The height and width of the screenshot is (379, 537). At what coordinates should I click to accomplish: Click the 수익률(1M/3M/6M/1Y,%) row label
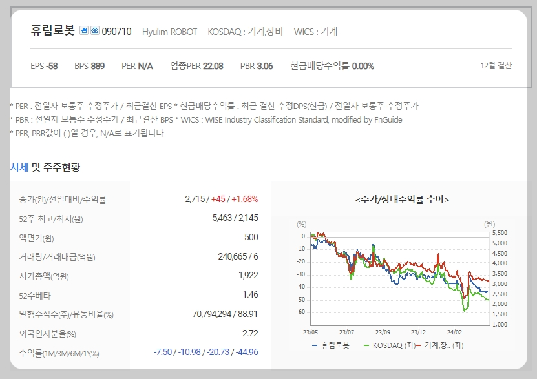point(59,353)
